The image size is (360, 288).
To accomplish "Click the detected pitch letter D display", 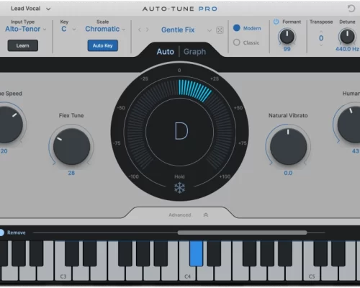I will pos(181,131).
